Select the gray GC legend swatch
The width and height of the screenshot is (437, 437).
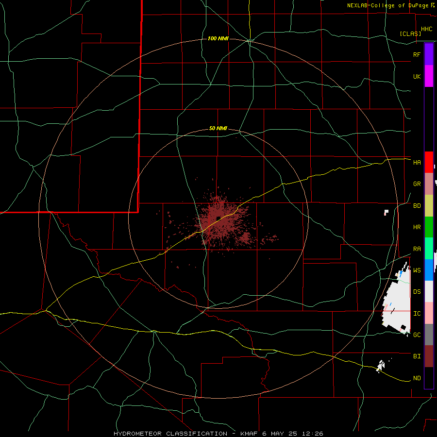click(429, 335)
